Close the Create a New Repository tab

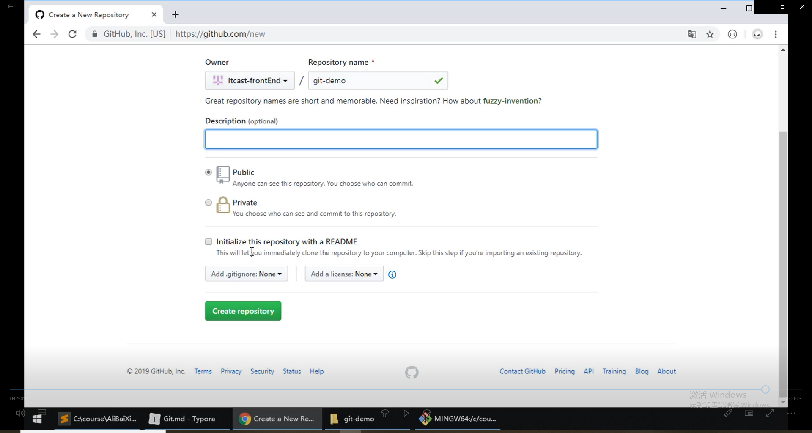pos(154,15)
